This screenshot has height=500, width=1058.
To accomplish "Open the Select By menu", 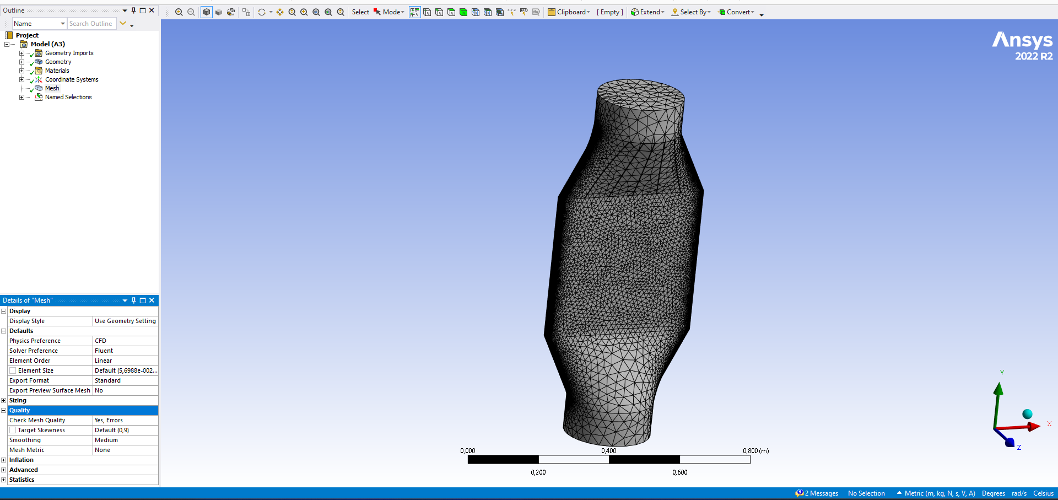I will click(x=691, y=12).
